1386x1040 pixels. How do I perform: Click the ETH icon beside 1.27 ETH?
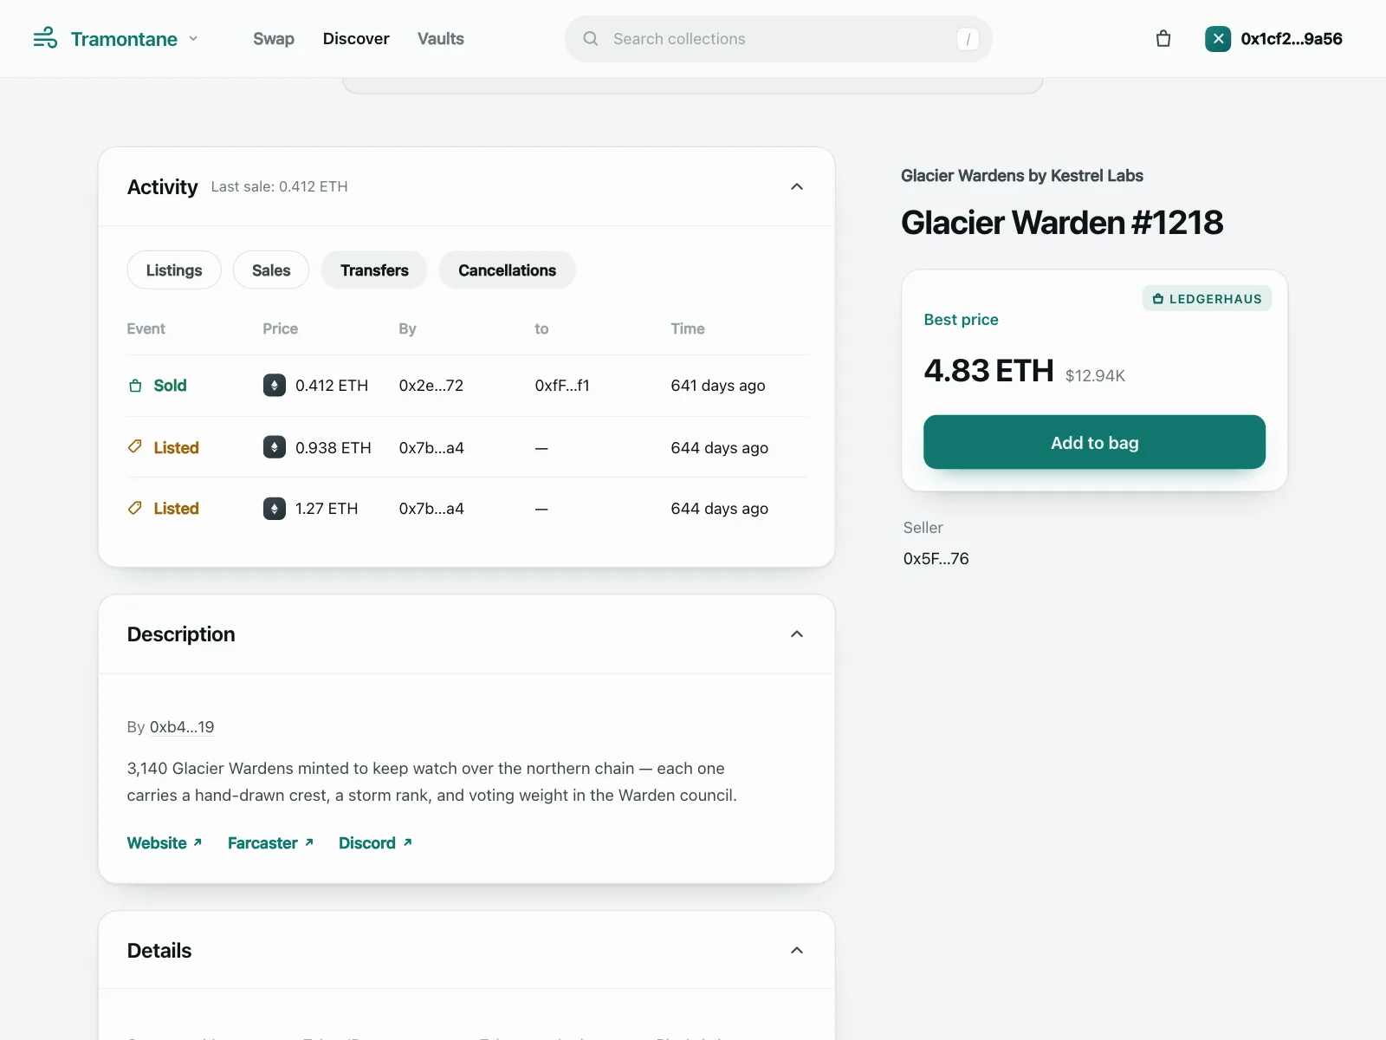point(275,508)
